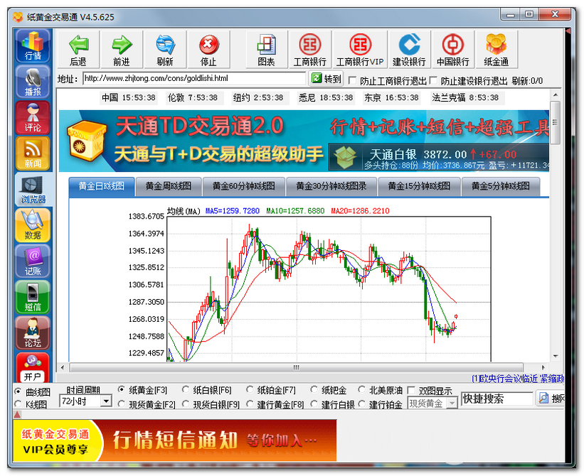
Task: Select the 现货白银[F9] radio option
Action: point(186,404)
